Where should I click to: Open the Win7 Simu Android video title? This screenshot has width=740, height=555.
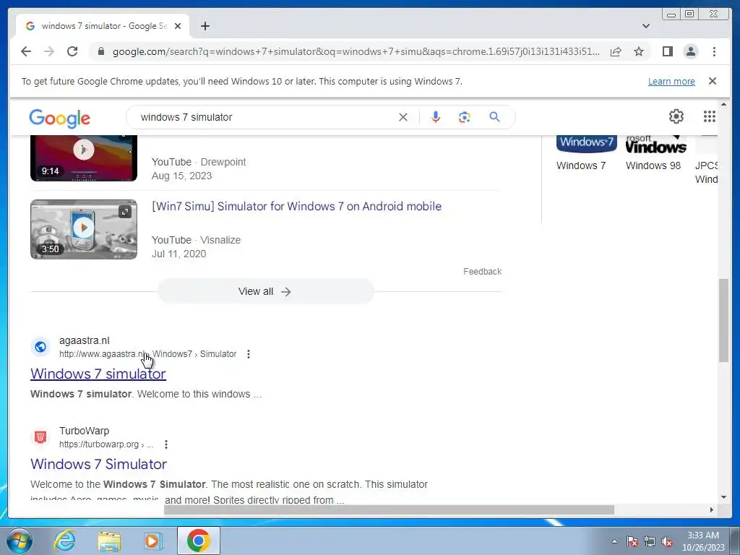point(296,206)
